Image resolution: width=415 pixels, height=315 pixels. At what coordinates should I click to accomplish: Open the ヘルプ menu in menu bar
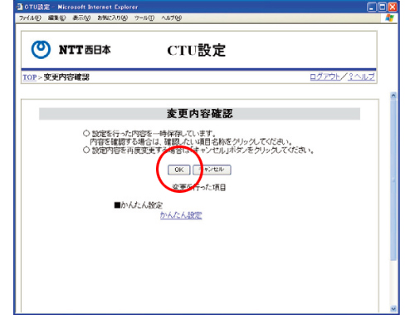(172, 18)
